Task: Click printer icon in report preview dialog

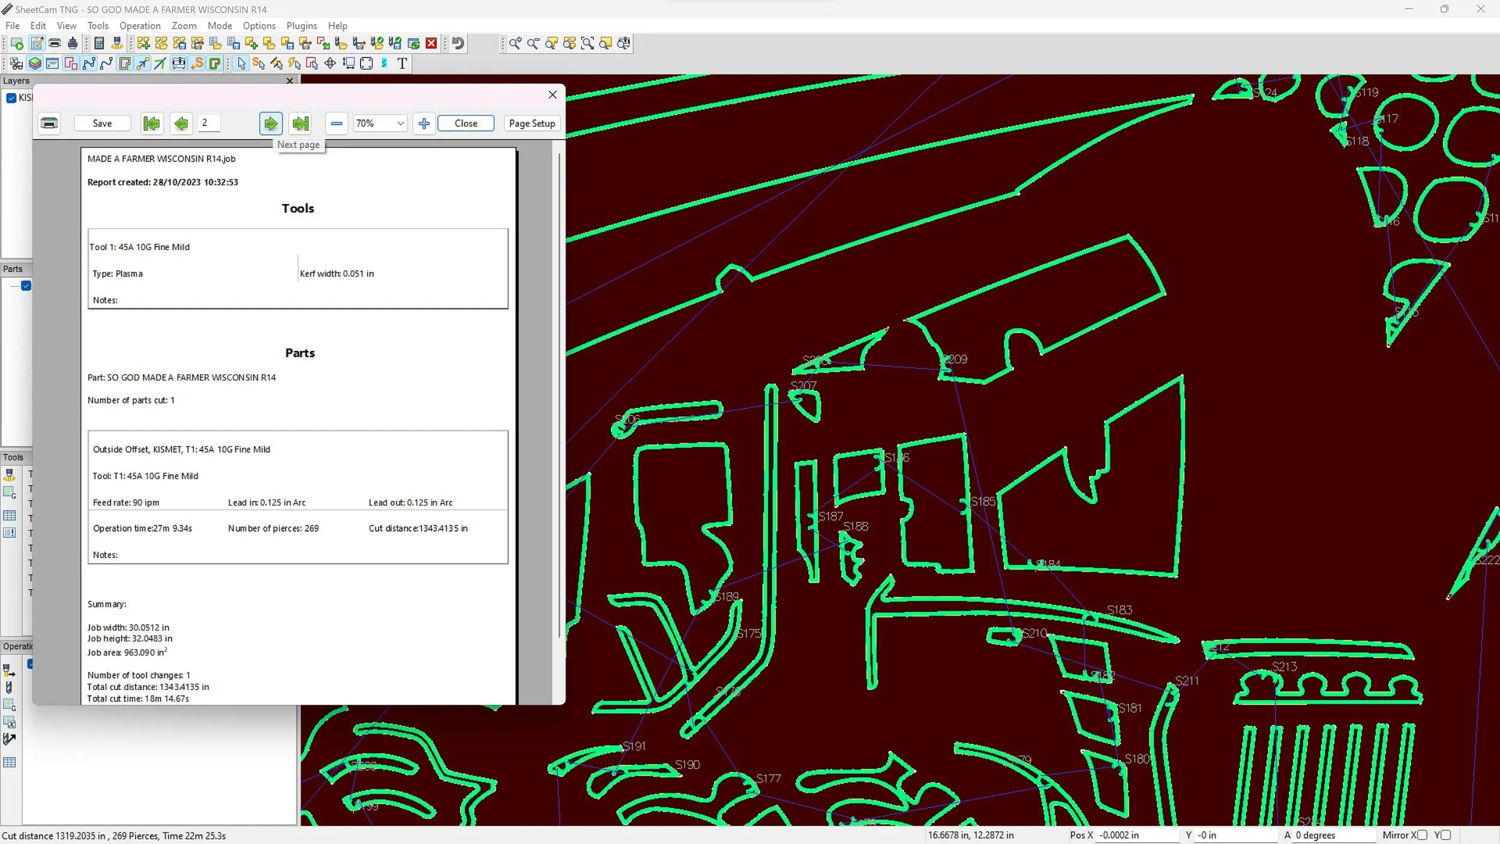Action: pyautogui.click(x=49, y=124)
